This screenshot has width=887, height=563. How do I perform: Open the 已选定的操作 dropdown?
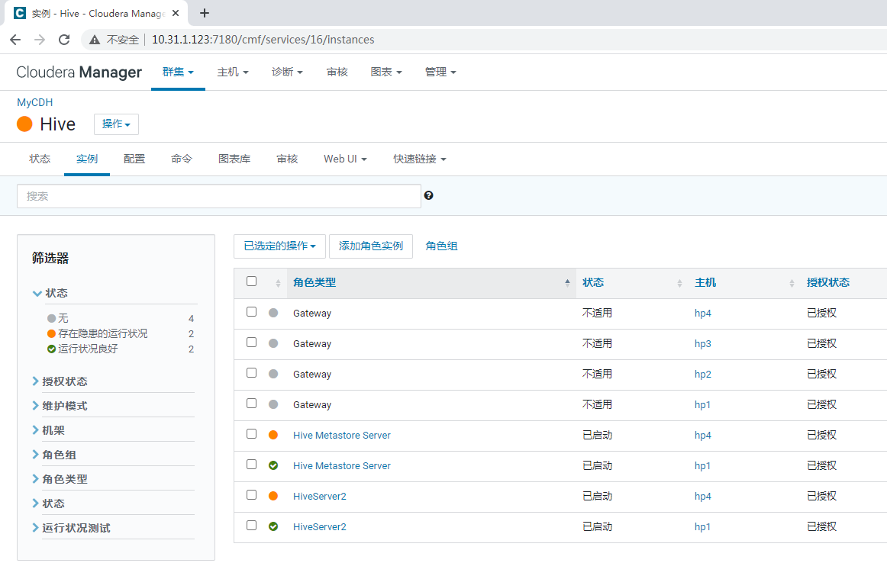(x=279, y=246)
